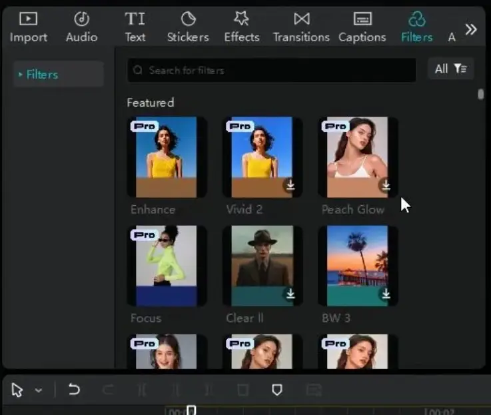Select the Peach Glow filter thumbnail

[358, 157]
